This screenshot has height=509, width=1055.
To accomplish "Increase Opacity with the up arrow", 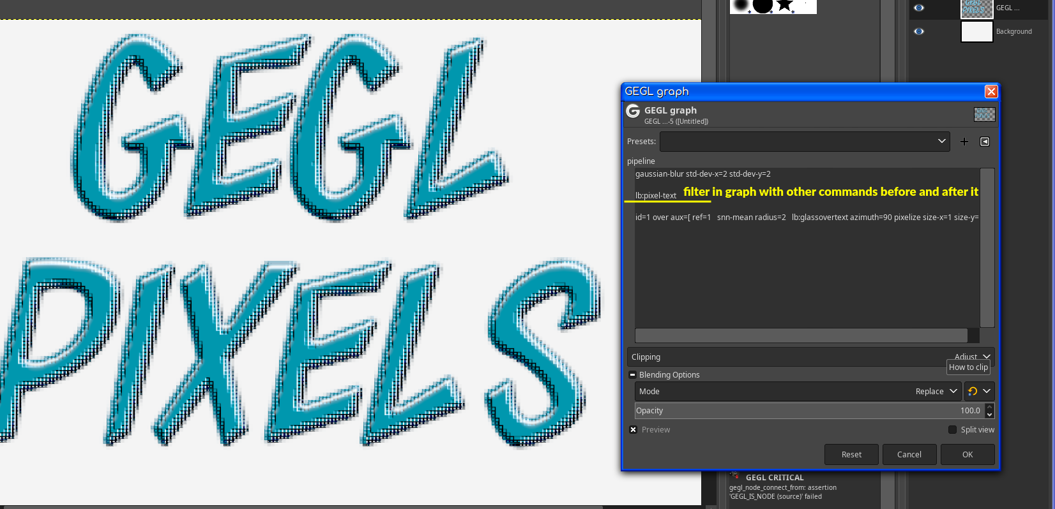I will (990, 407).
